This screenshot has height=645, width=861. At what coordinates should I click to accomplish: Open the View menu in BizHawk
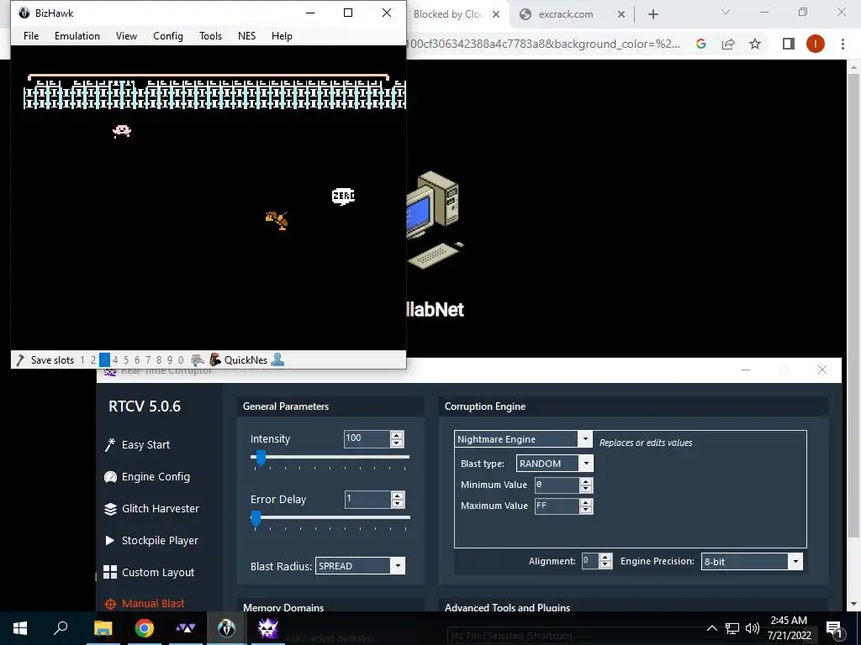126,35
